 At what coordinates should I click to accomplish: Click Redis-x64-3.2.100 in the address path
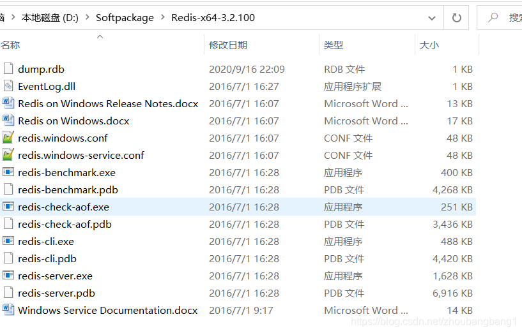coord(213,18)
